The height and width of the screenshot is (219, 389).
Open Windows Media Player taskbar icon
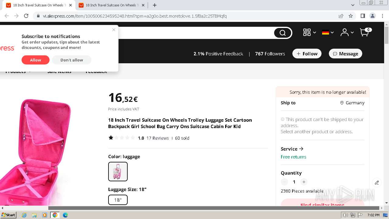45,215
